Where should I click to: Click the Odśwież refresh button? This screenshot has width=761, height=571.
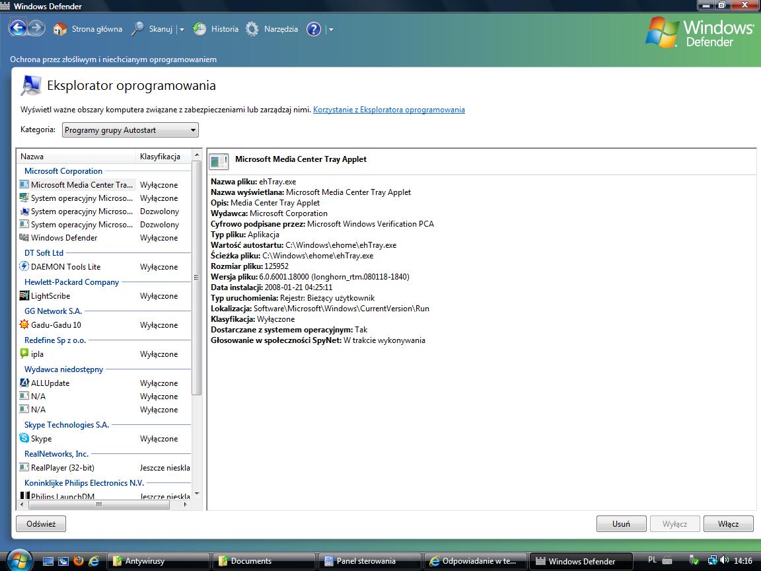pos(41,524)
